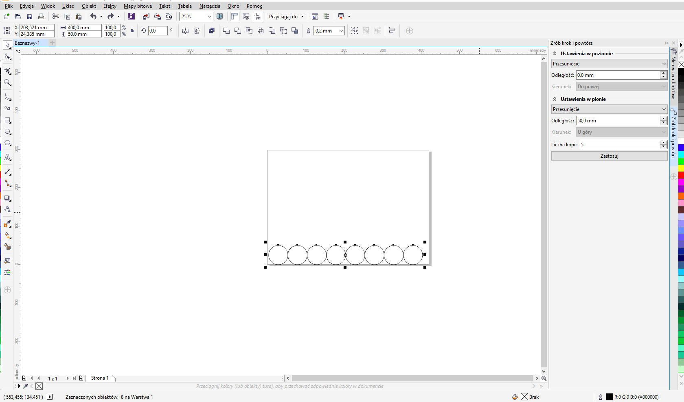Screen dimensions: 684x402
Task: Select the Text tool
Action: pyautogui.click(x=7, y=158)
